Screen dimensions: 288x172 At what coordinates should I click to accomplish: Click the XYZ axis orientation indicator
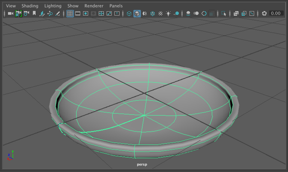10,155
